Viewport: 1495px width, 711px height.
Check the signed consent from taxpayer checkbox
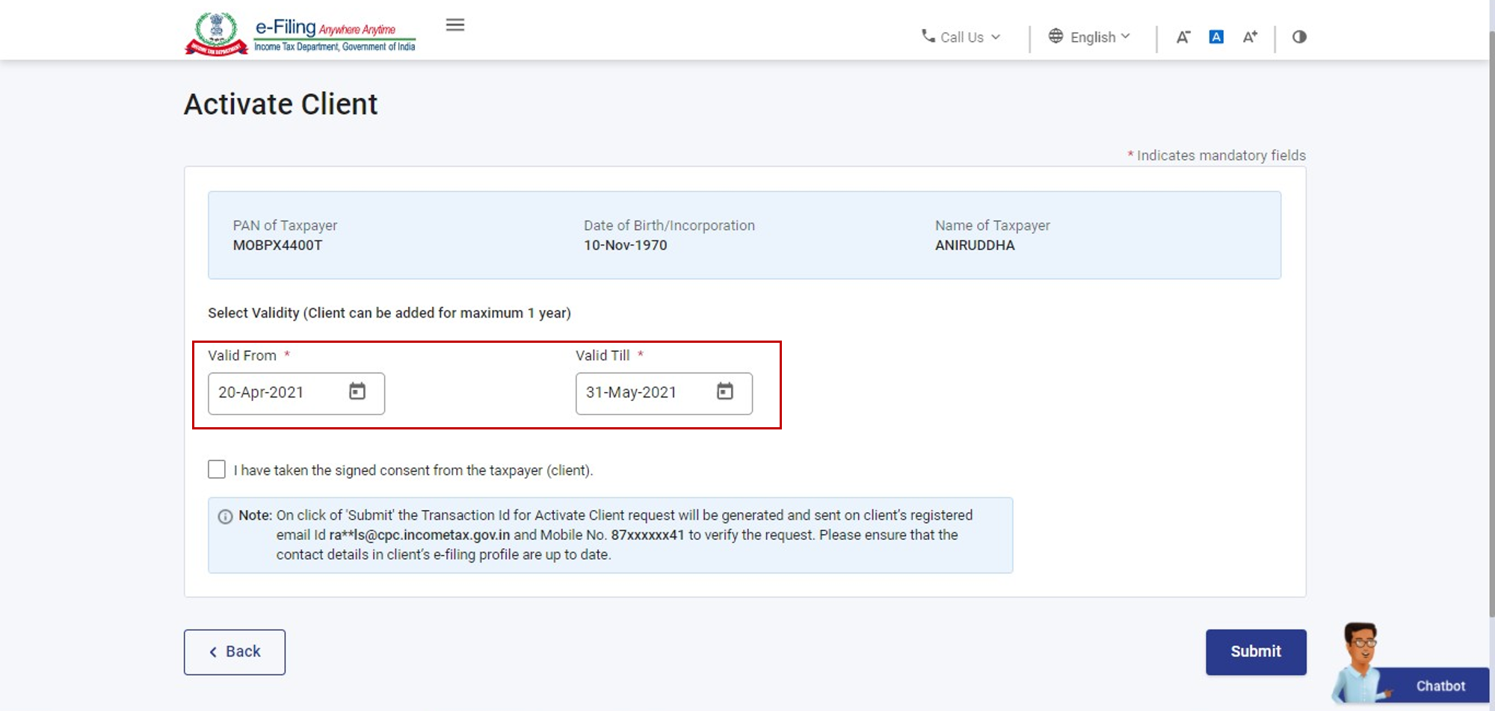pyautogui.click(x=217, y=469)
